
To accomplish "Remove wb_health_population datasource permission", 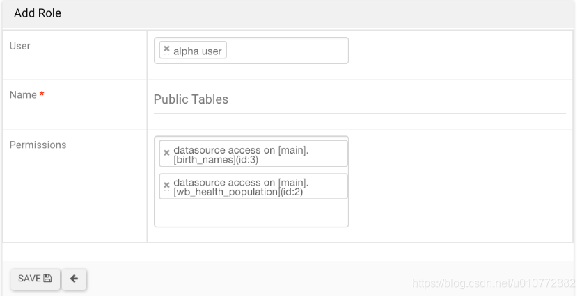I will pos(166,186).
